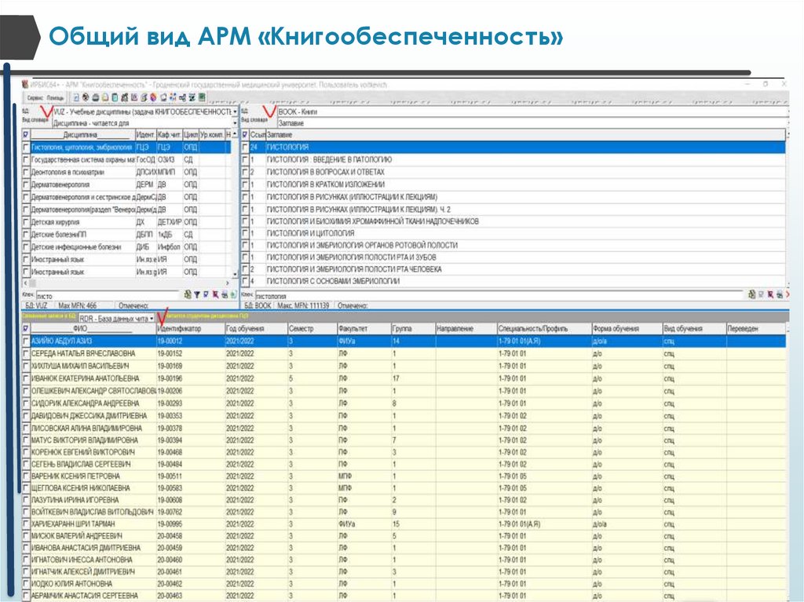Check the box next to Детская хирургия discipline

(x=26, y=222)
